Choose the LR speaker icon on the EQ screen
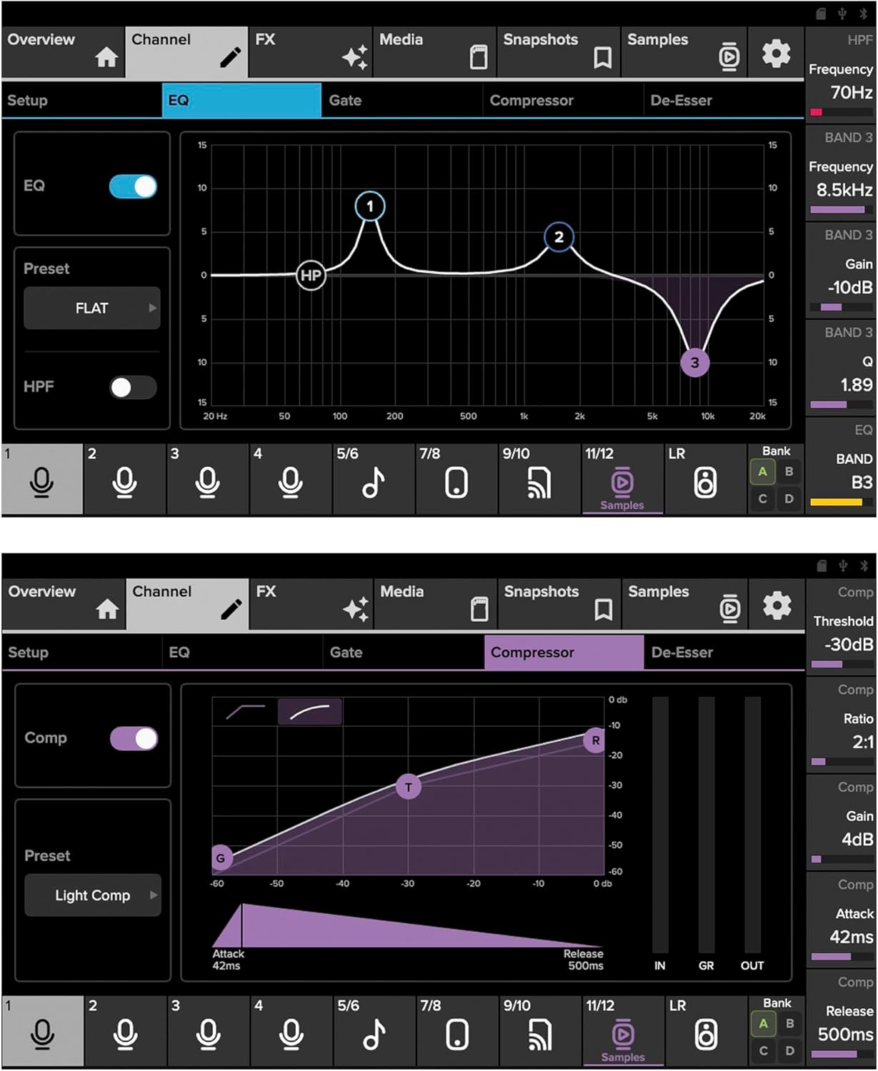 pos(704,483)
